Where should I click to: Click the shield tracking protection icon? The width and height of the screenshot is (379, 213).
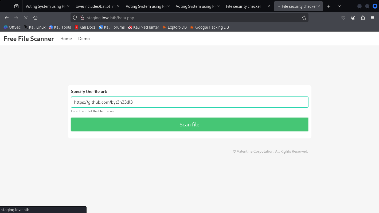click(75, 18)
